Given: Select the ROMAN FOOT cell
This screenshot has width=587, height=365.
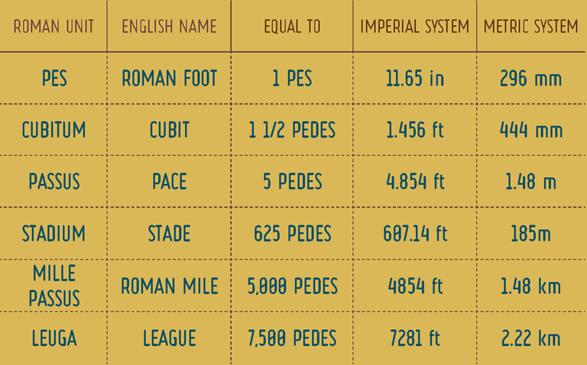Looking at the screenshot, I should click(x=169, y=79).
